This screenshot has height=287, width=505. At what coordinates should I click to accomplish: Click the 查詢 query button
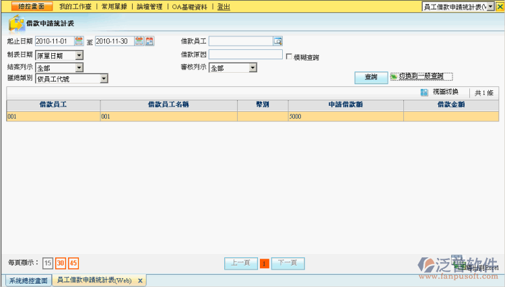(371, 77)
